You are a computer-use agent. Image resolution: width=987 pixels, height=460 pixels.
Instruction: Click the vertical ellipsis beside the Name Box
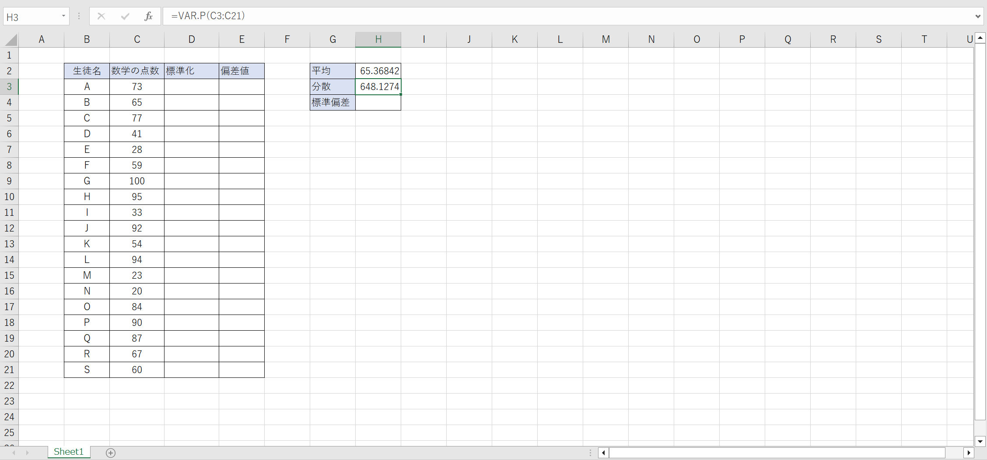(79, 16)
